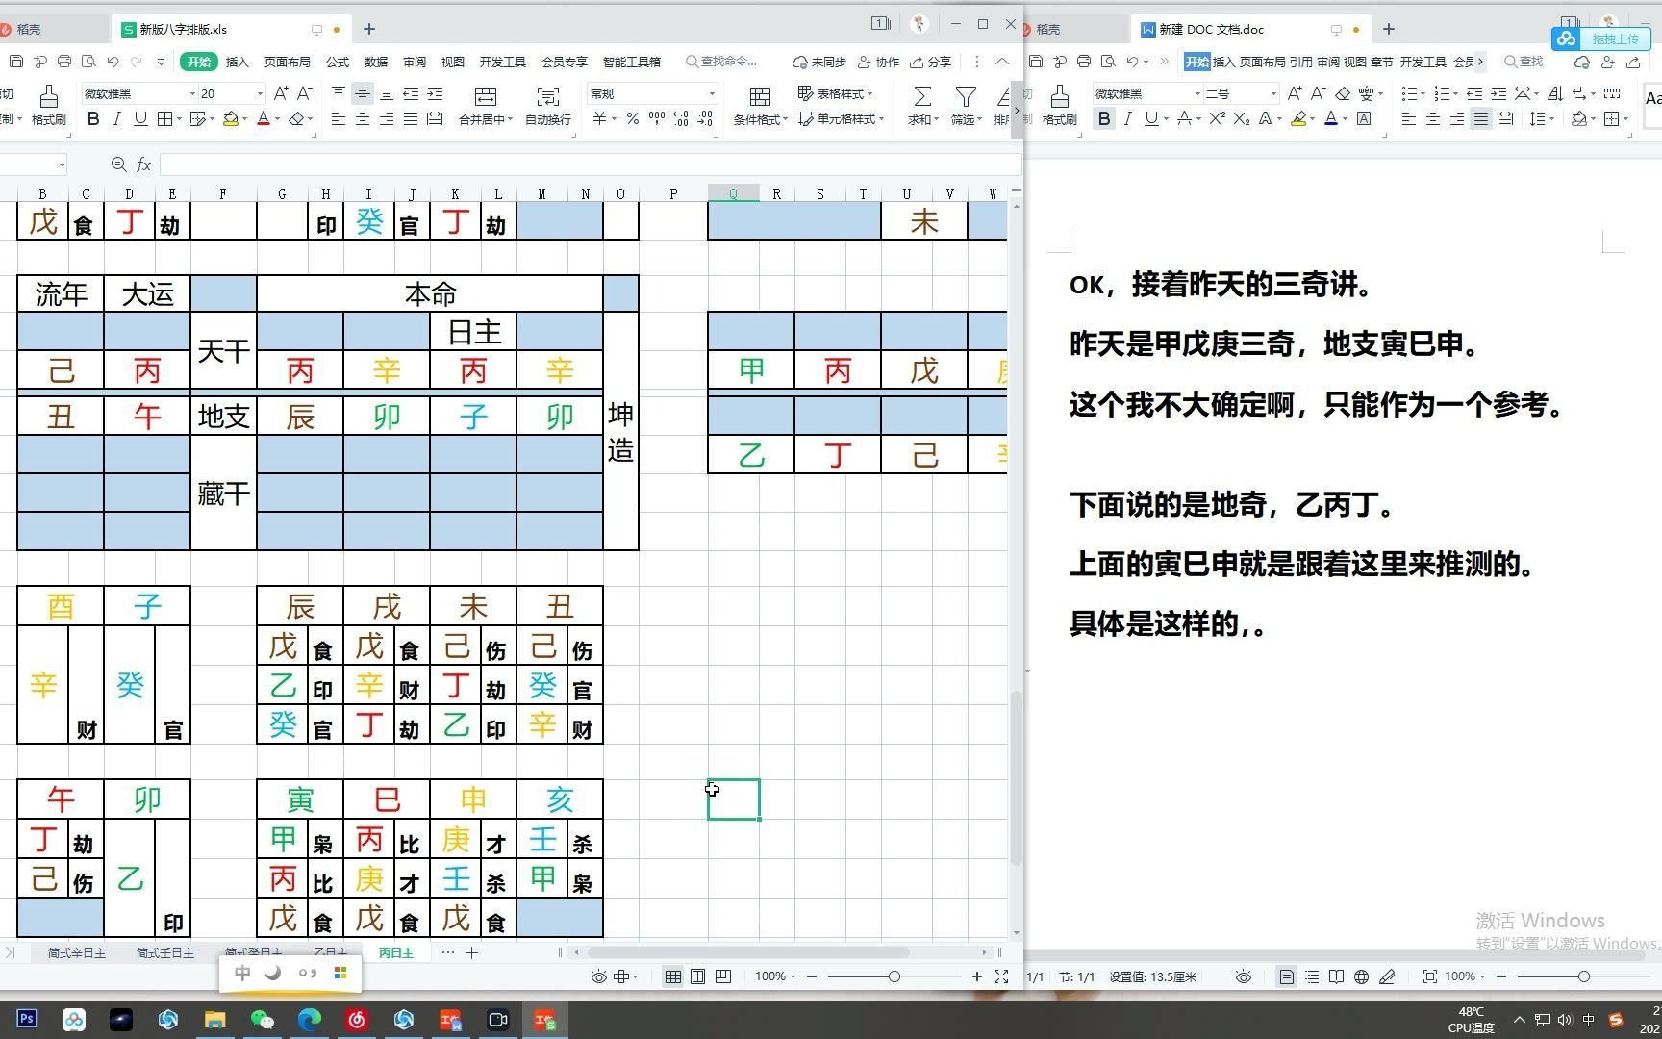Open the spreadsheet 公式 tab
This screenshot has height=1039, width=1662.
[x=338, y=62]
